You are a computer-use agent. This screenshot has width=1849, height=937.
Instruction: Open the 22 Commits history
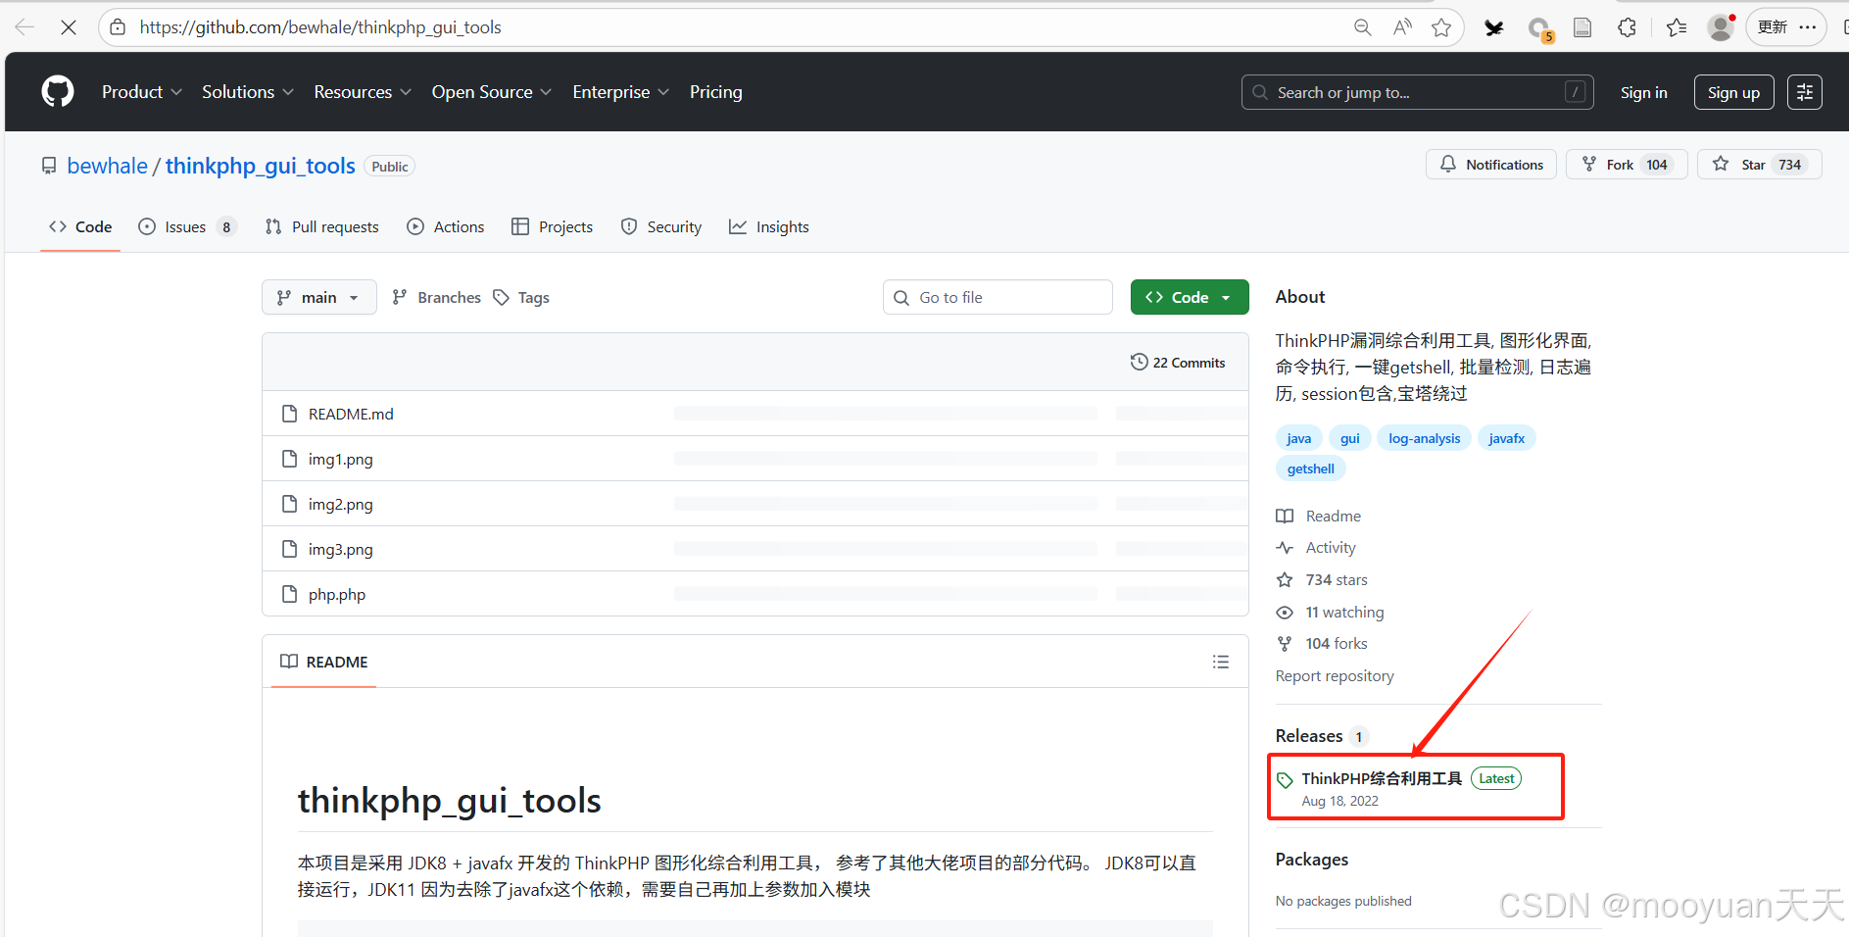[x=1178, y=362]
